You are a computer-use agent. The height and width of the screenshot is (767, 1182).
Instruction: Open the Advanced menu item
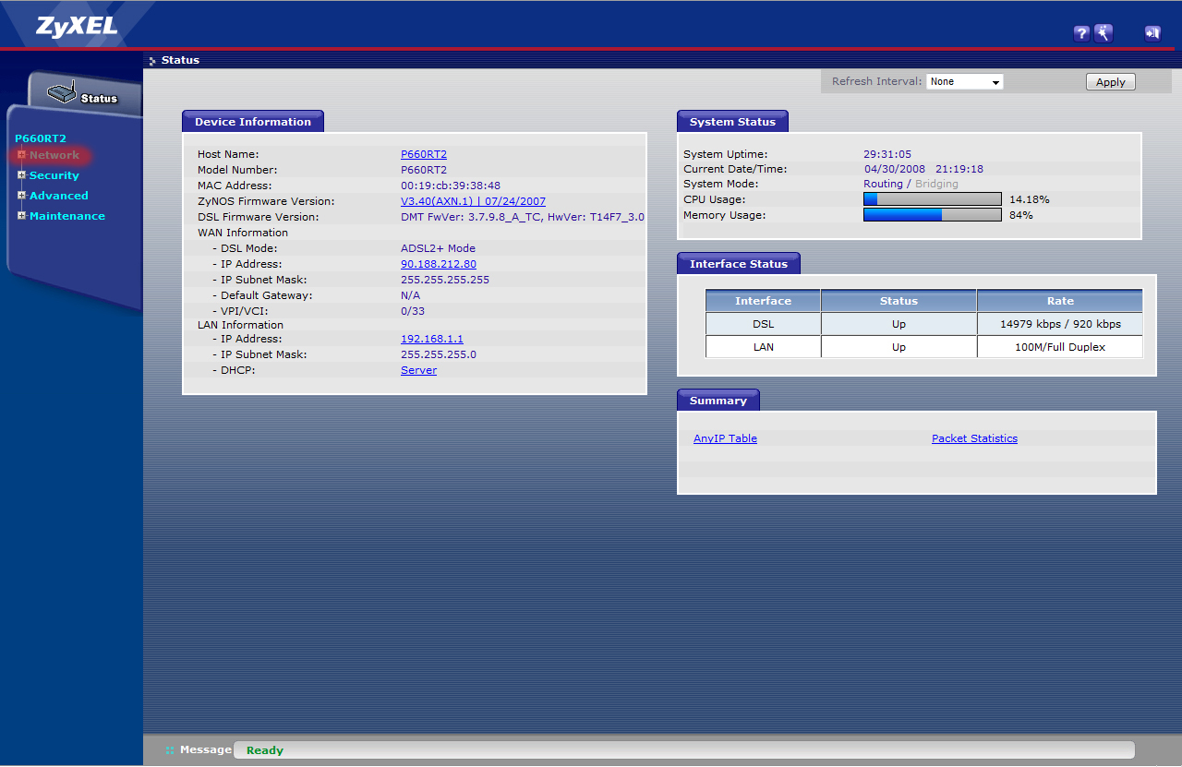59,196
